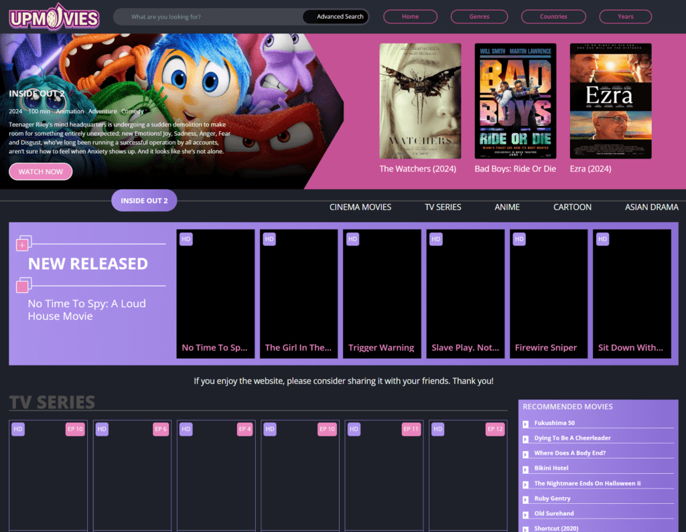Click the UPMOVIES logo

[54, 17]
